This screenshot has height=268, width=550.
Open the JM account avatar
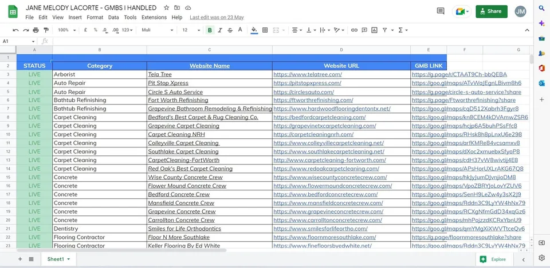[521, 11]
